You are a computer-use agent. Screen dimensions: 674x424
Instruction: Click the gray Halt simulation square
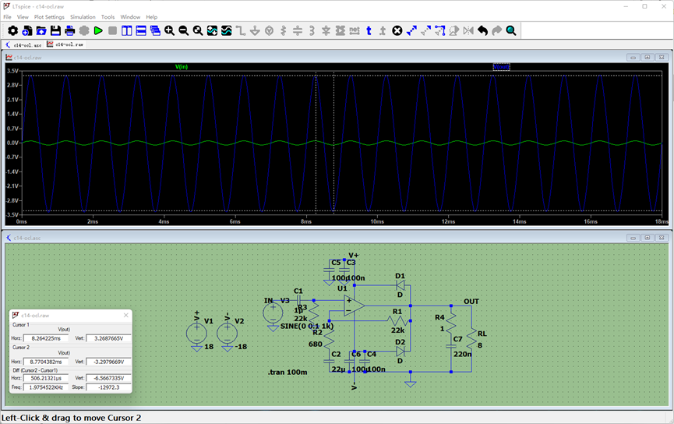pyautogui.click(x=113, y=30)
